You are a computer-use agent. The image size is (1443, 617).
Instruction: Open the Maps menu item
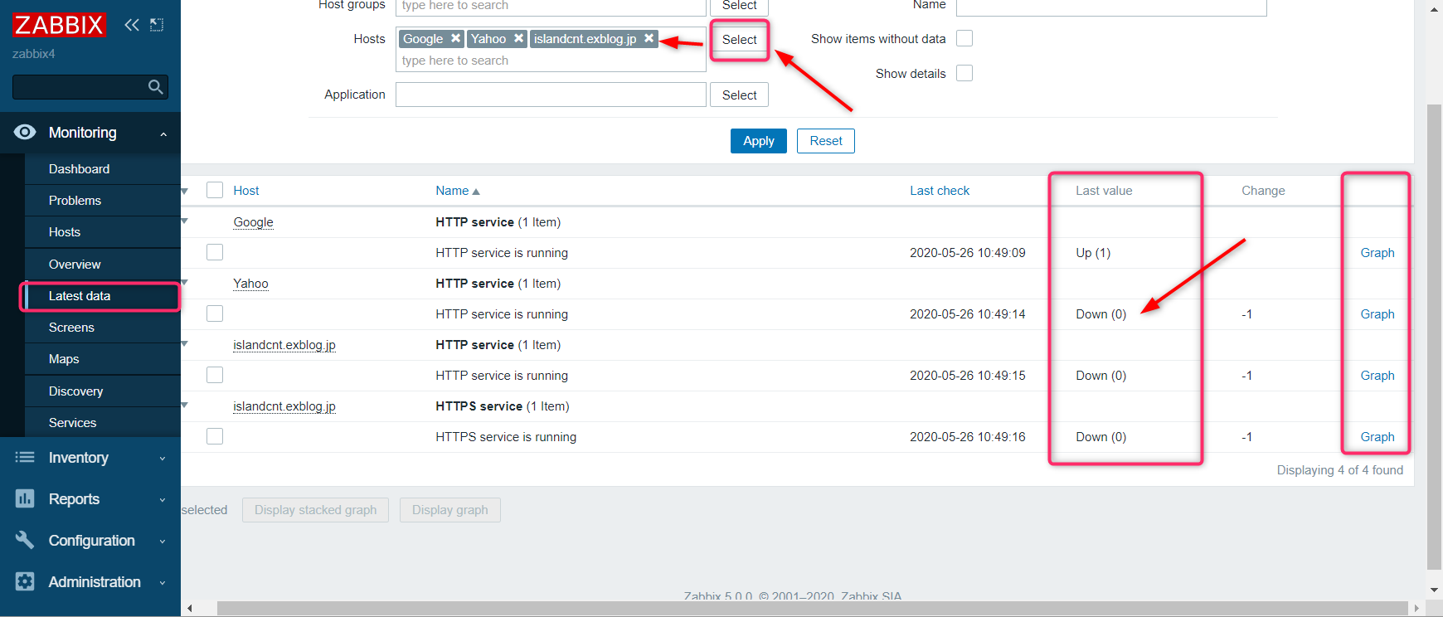[102, 358]
